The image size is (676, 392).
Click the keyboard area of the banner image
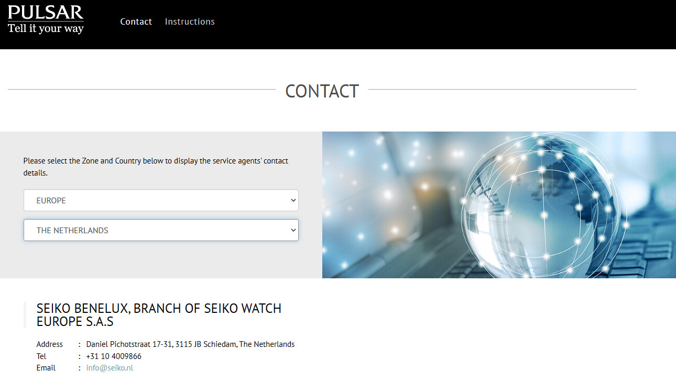coord(645,257)
